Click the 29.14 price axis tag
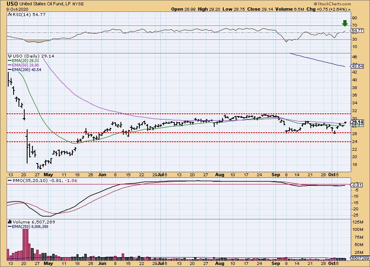The height and width of the screenshot is (267, 370). [x=357, y=122]
